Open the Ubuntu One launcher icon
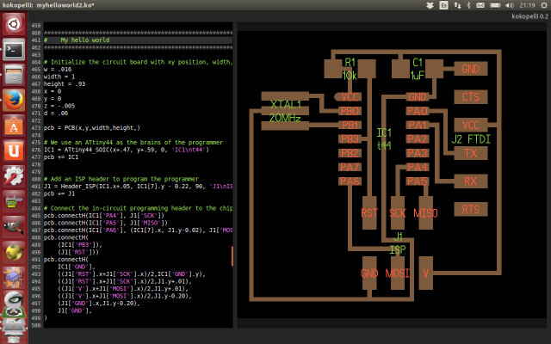The image size is (551, 344). pos(14,150)
